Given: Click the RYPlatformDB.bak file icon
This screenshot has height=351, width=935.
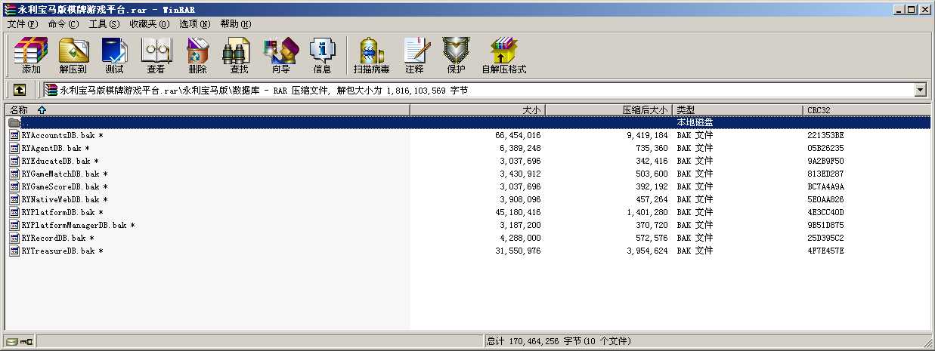Looking at the screenshot, I should 14,212.
